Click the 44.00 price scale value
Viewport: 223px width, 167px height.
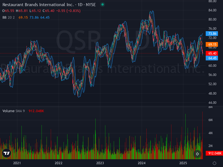(212, 103)
